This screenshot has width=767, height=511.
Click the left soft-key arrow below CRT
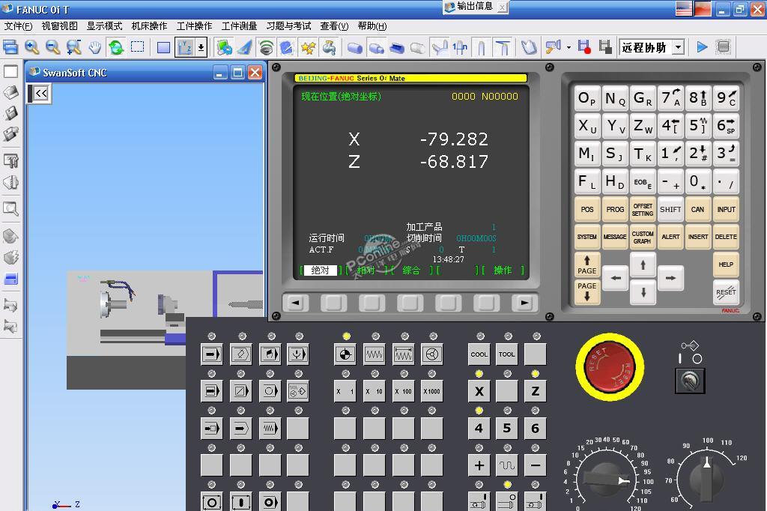295,303
